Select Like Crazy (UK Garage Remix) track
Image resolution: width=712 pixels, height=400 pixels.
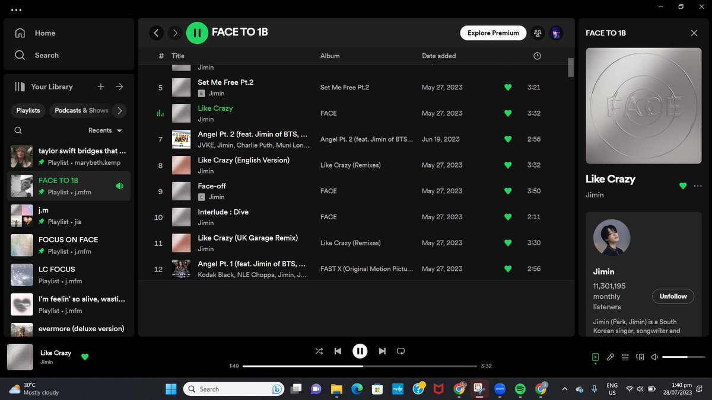point(356,243)
